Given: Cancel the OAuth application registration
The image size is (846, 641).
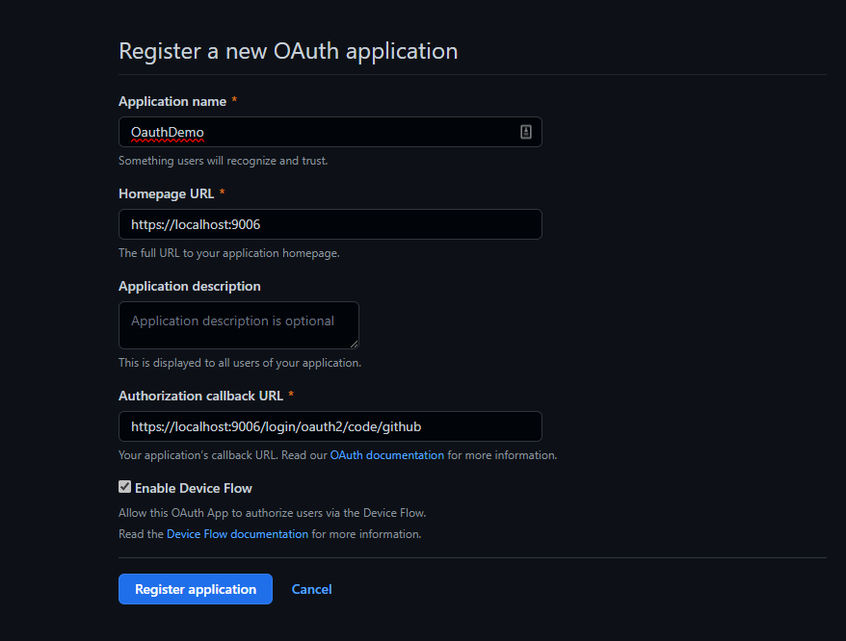Looking at the screenshot, I should tap(311, 589).
